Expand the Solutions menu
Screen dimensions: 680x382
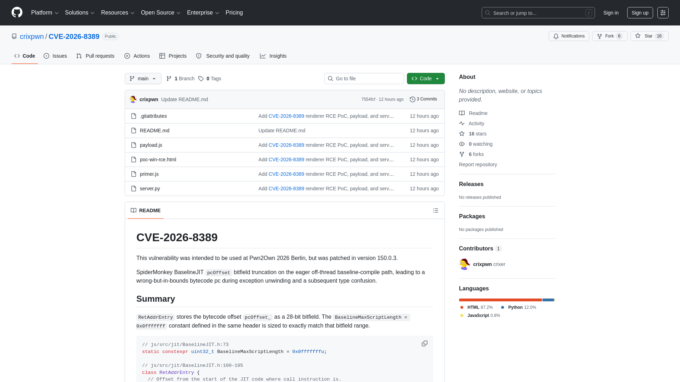pos(80,13)
